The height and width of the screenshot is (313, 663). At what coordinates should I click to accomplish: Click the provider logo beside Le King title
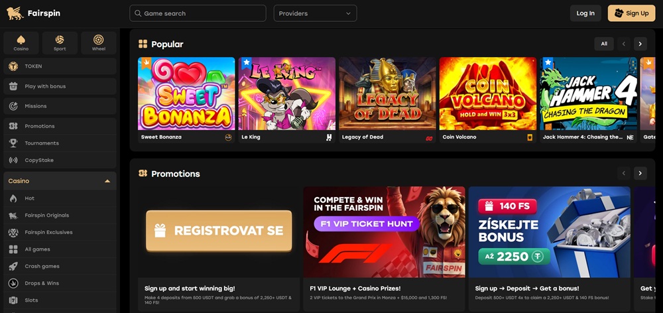tap(329, 137)
